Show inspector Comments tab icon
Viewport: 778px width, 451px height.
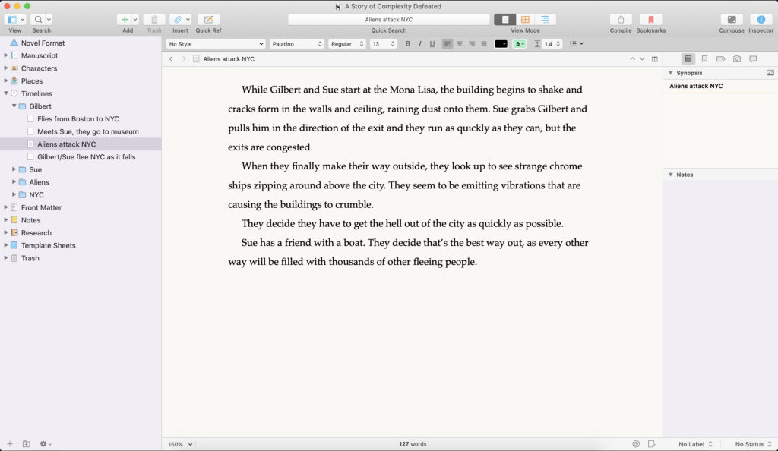point(753,59)
